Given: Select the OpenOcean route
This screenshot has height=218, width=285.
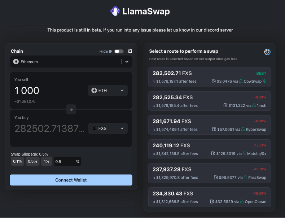Looking at the screenshot, I should point(209,197).
